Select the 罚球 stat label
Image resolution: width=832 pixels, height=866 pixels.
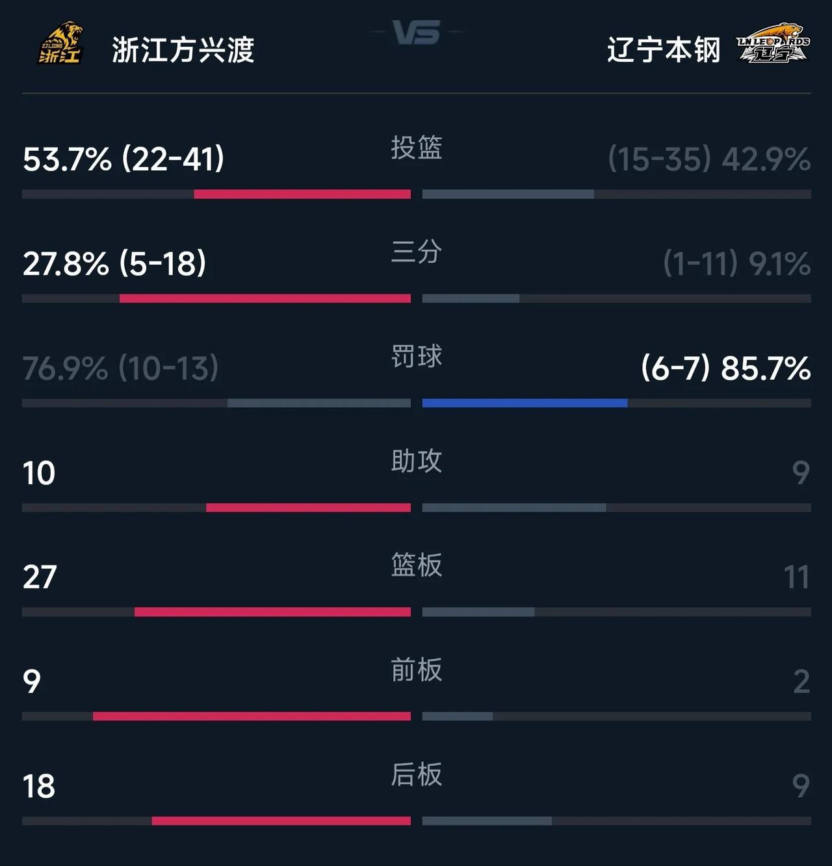417,356
